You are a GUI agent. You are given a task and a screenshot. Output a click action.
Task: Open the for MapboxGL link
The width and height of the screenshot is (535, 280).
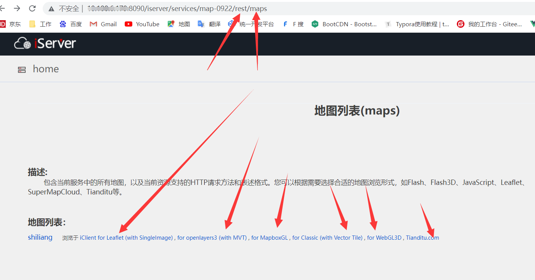point(270,238)
